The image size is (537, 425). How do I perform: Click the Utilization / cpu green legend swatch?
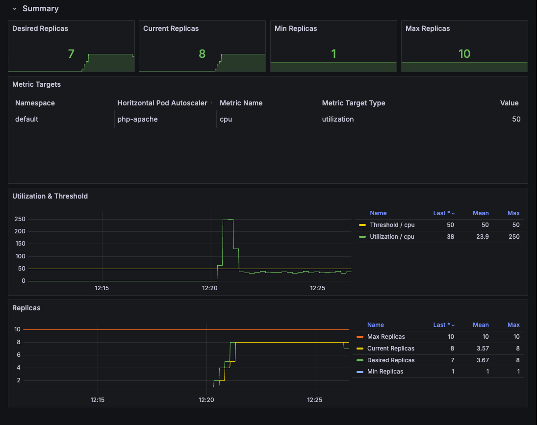(x=362, y=237)
